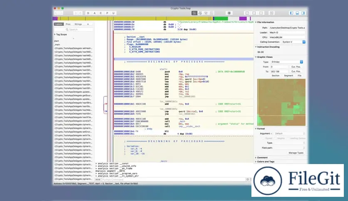348x201 pixels.
Task: Select the Crypto_ToolsAppDelegate setHash label
Action: (x=73, y=48)
